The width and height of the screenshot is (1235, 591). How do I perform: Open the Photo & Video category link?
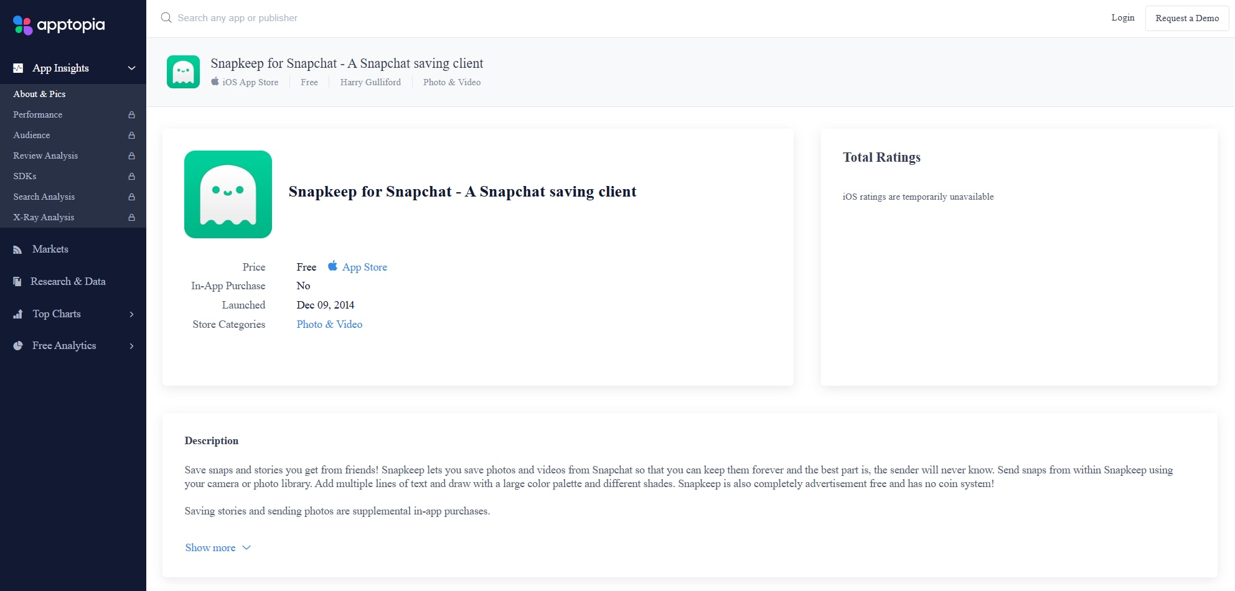tap(329, 324)
